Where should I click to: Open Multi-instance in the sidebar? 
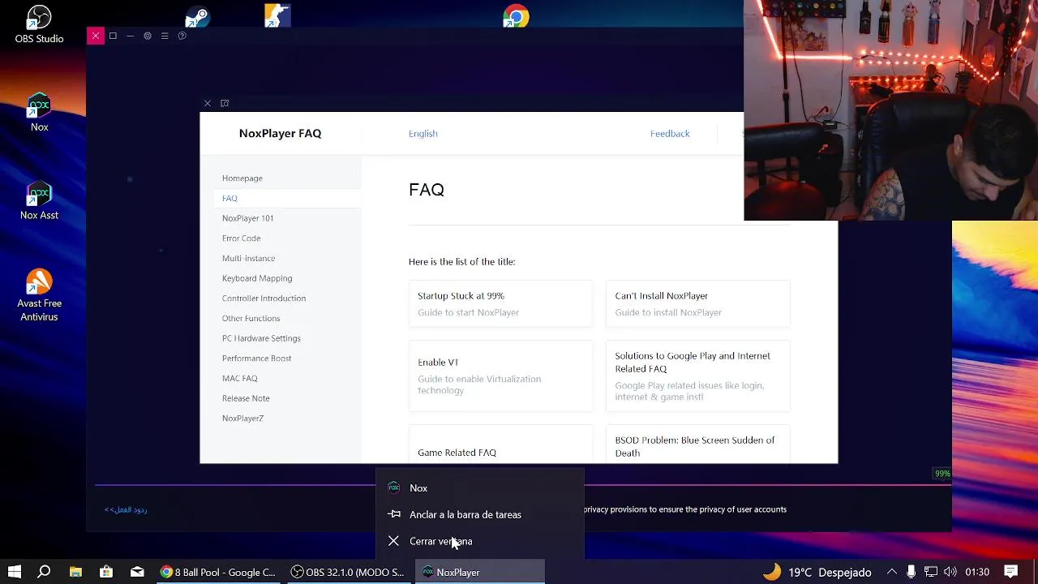pyautogui.click(x=249, y=258)
